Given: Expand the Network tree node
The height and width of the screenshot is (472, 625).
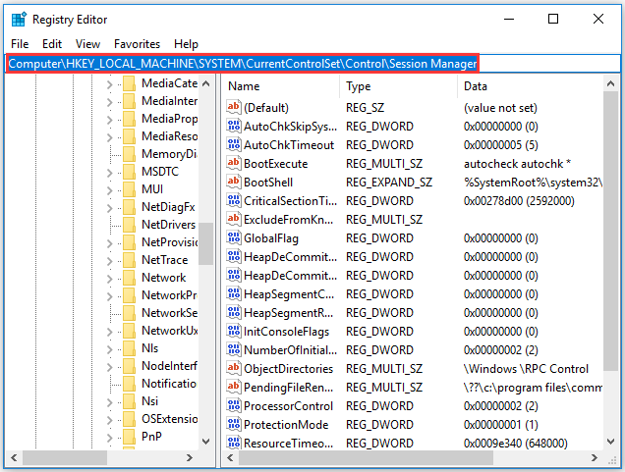Looking at the screenshot, I should pyautogui.click(x=110, y=279).
